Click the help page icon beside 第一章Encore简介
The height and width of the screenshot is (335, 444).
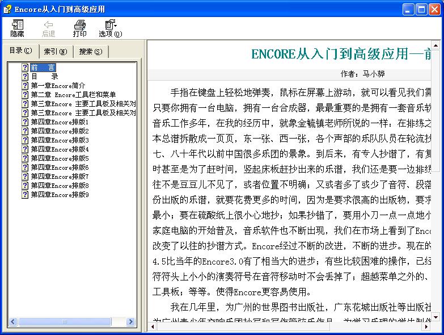(x=25, y=86)
